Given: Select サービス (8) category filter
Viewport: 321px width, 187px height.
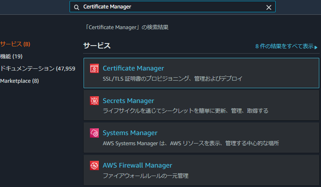Looking at the screenshot, I should tap(15, 44).
